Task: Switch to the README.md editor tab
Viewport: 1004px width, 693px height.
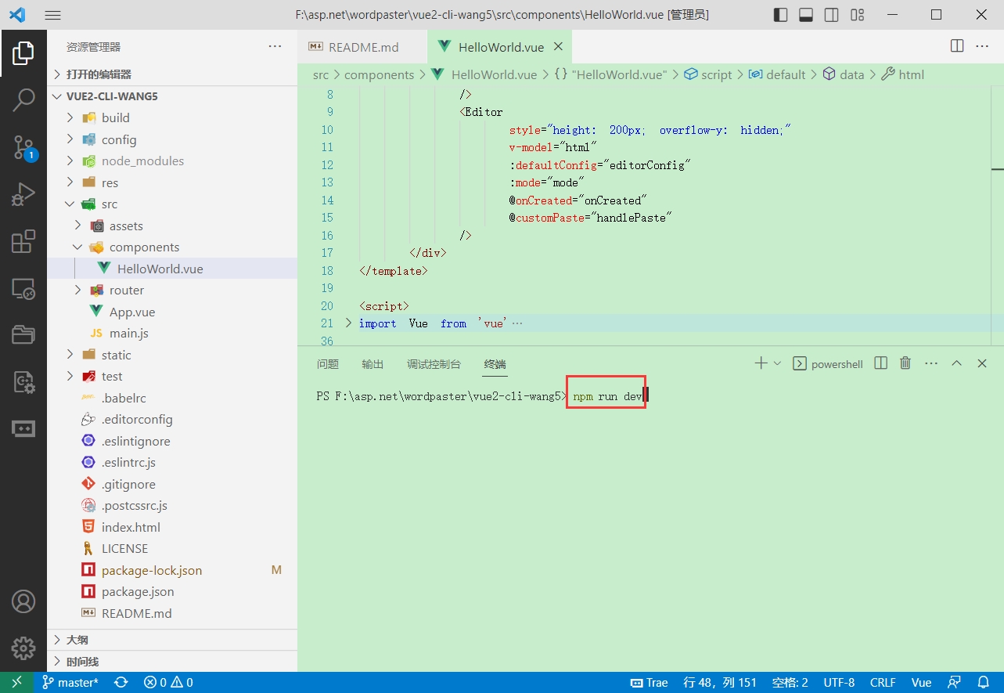Action: [x=363, y=47]
